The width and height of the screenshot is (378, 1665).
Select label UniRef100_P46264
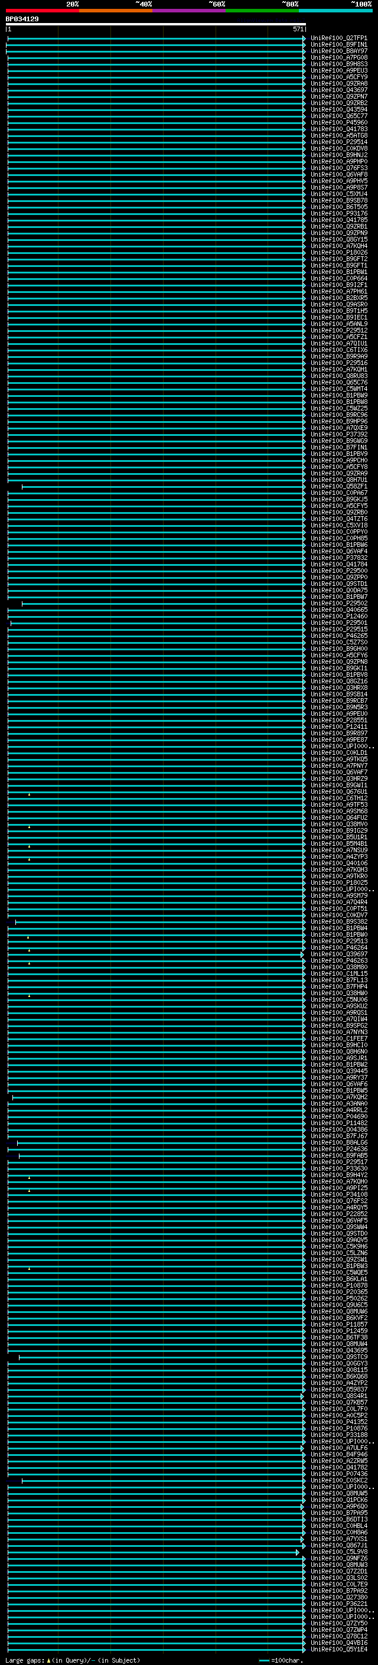pyautogui.click(x=338, y=947)
